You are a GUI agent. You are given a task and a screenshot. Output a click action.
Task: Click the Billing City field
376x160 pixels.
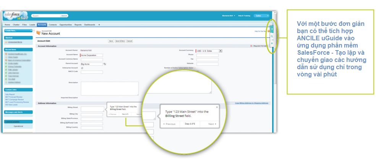click(92, 115)
